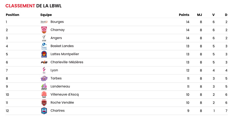Click the Roche Vendée tiger logo
The image size is (231, 120).
pos(44,103)
